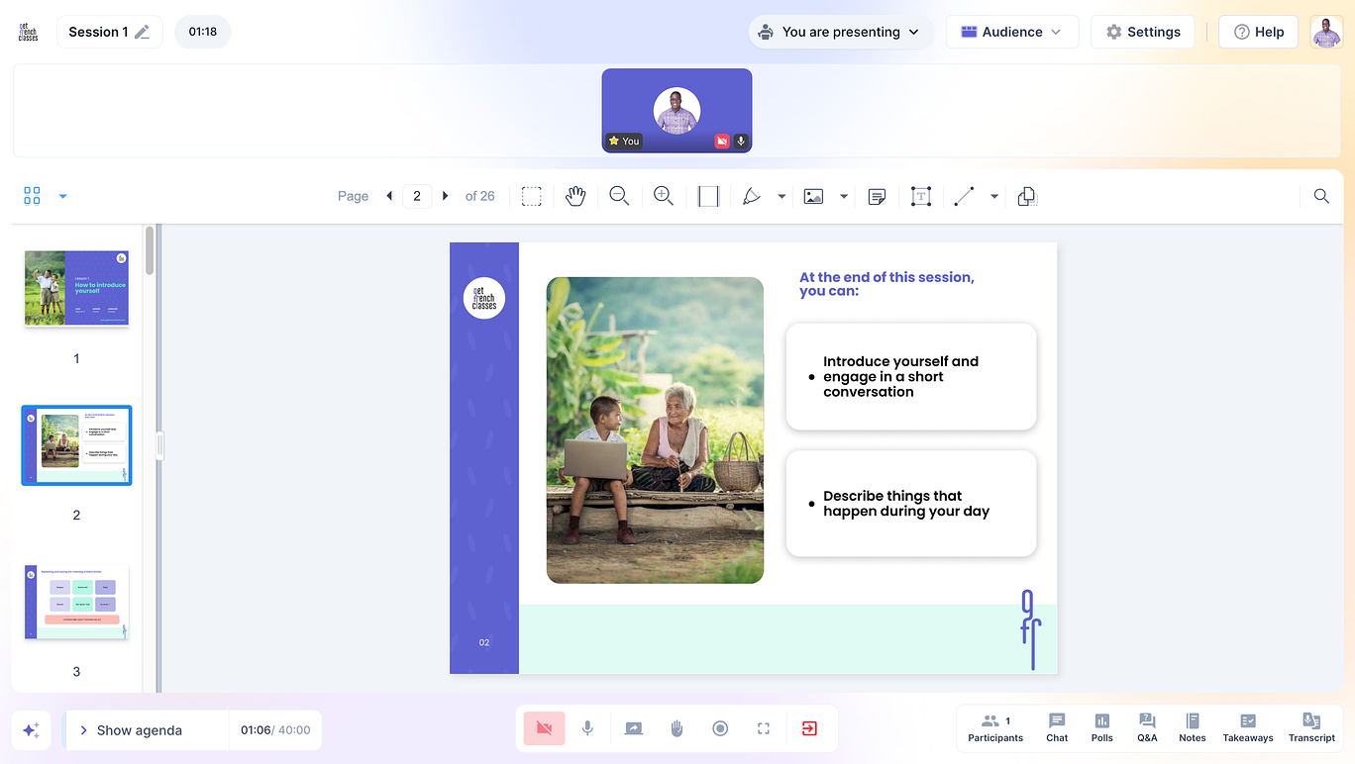This screenshot has height=764, width=1355.
Task: Edit the Session 1 name
Action: point(143,32)
